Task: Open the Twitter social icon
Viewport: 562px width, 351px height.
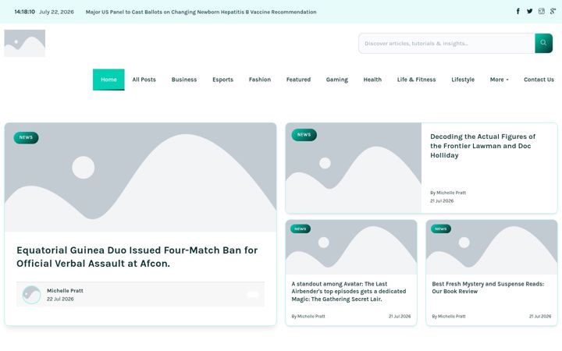Action: (530, 12)
